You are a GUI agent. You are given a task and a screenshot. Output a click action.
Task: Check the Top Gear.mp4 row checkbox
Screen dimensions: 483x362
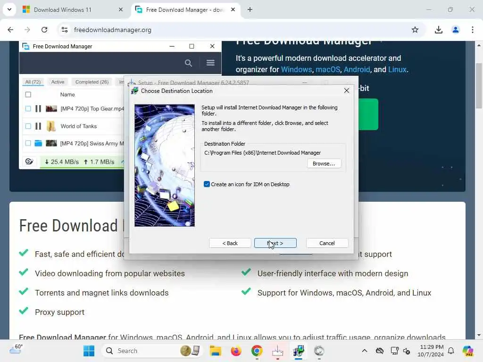point(28,109)
